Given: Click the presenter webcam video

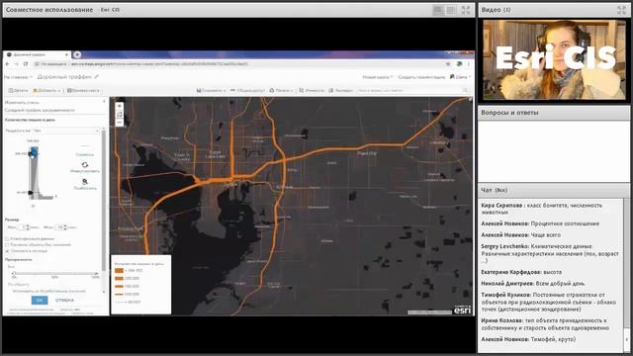Looking at the screenshot, I should 554,59.
